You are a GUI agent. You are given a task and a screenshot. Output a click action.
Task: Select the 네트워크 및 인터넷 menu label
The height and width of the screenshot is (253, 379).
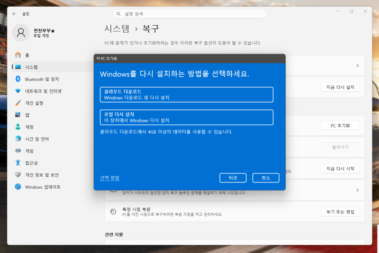click(43, 91)
